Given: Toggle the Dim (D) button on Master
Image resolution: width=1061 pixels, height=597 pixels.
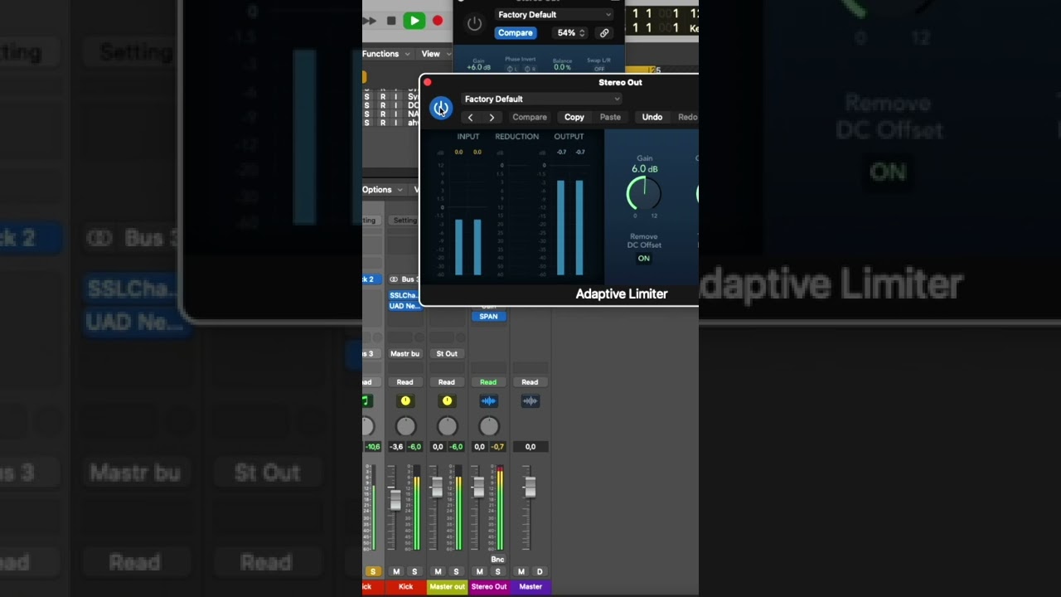Looking at the screenshot, I should (540, 572).
